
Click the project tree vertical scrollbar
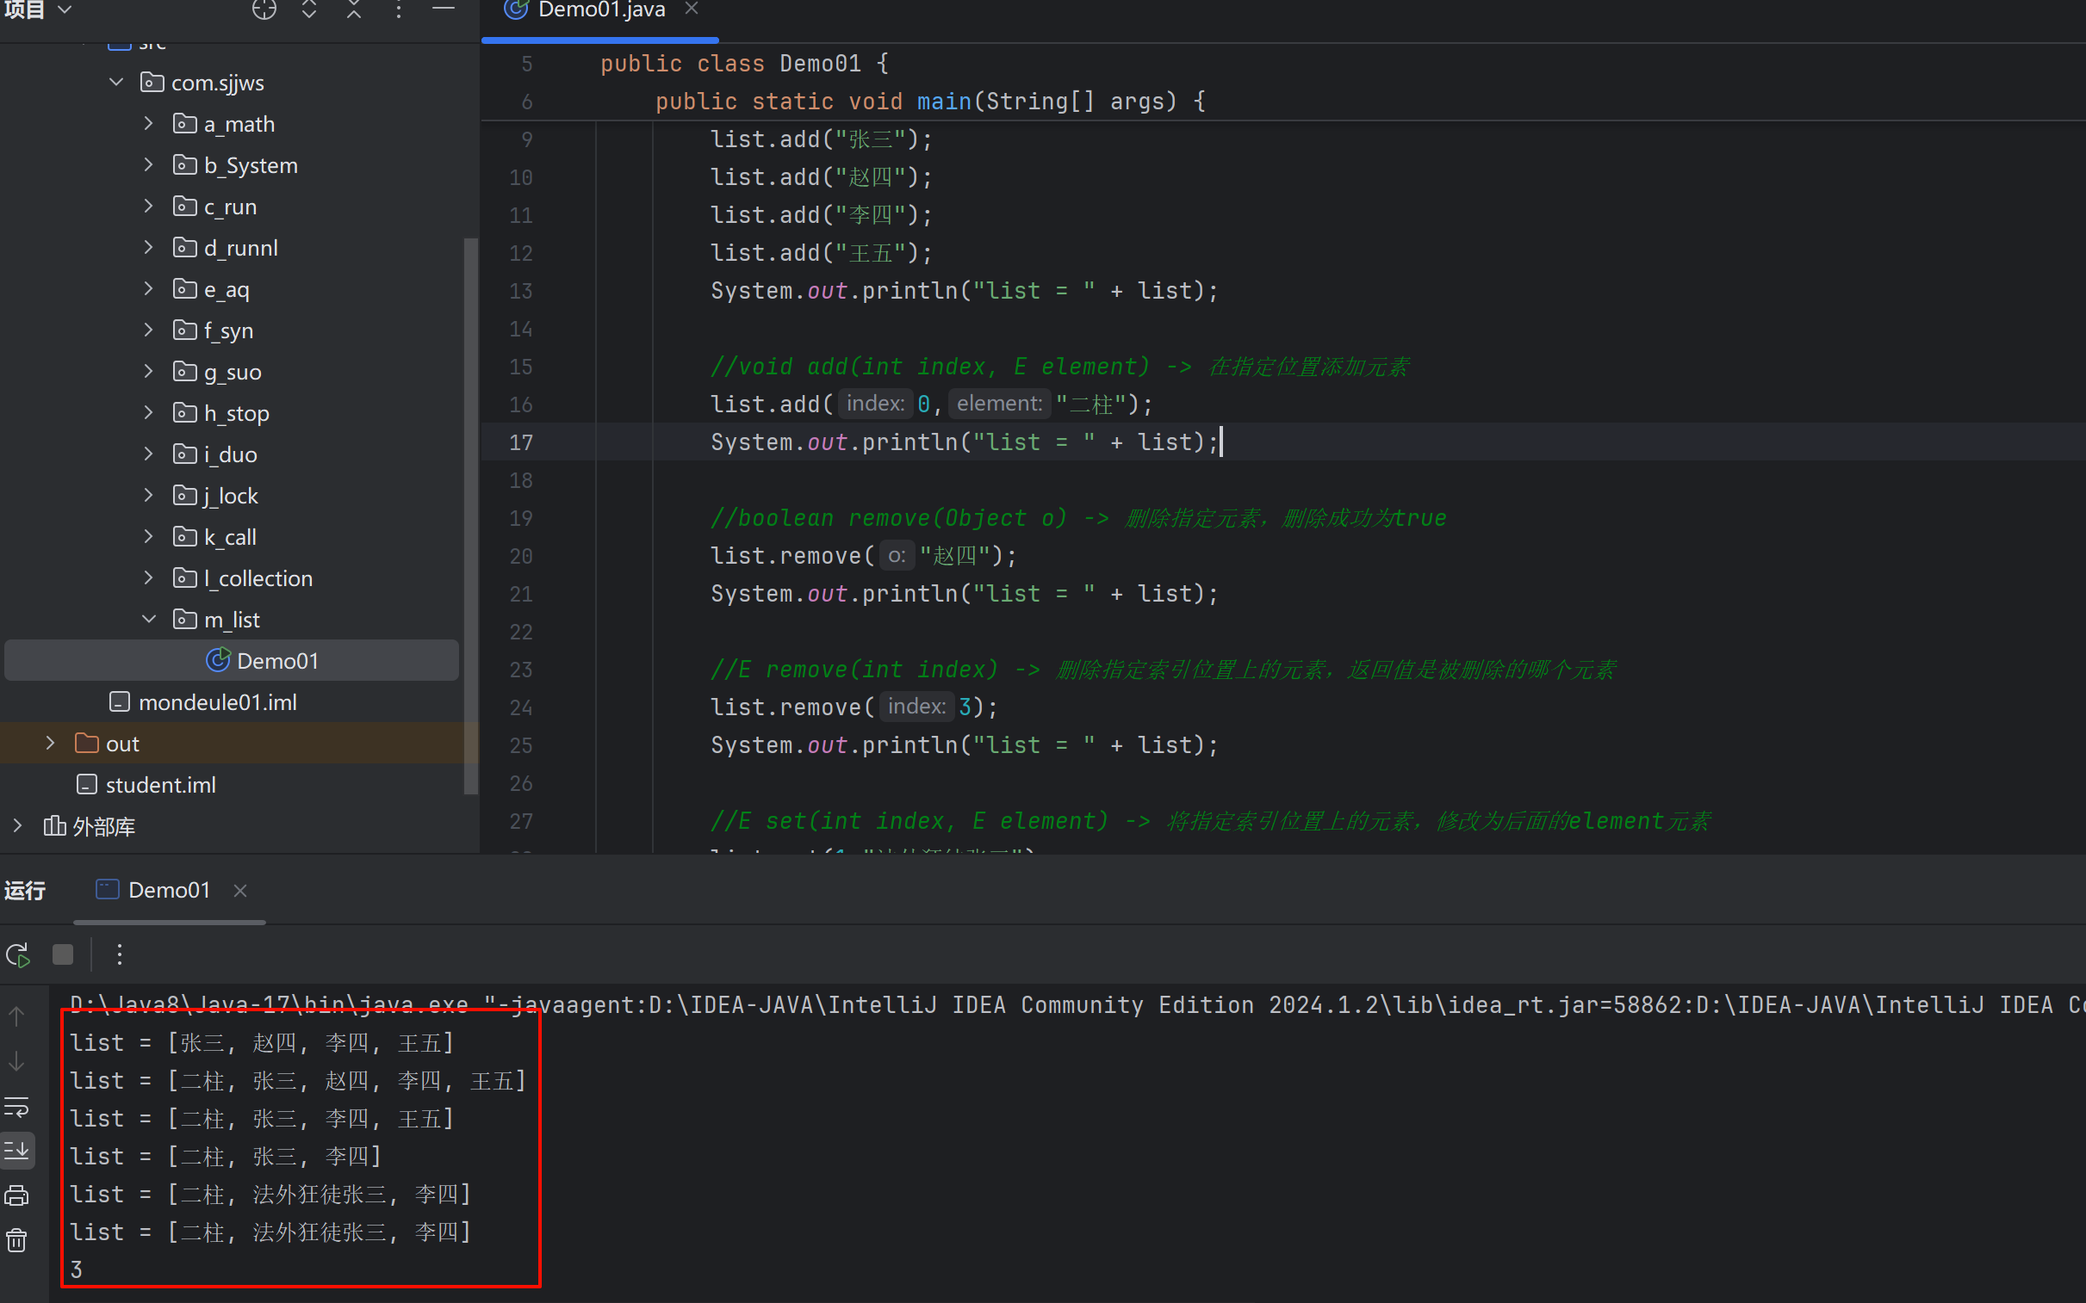[x=470, y=517]
